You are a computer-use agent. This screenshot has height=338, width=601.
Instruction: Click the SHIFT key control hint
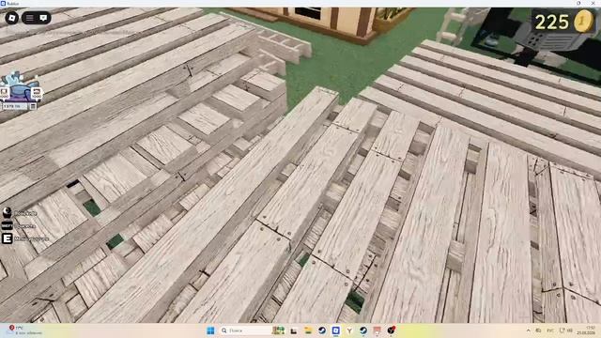[x=7, y=225]
